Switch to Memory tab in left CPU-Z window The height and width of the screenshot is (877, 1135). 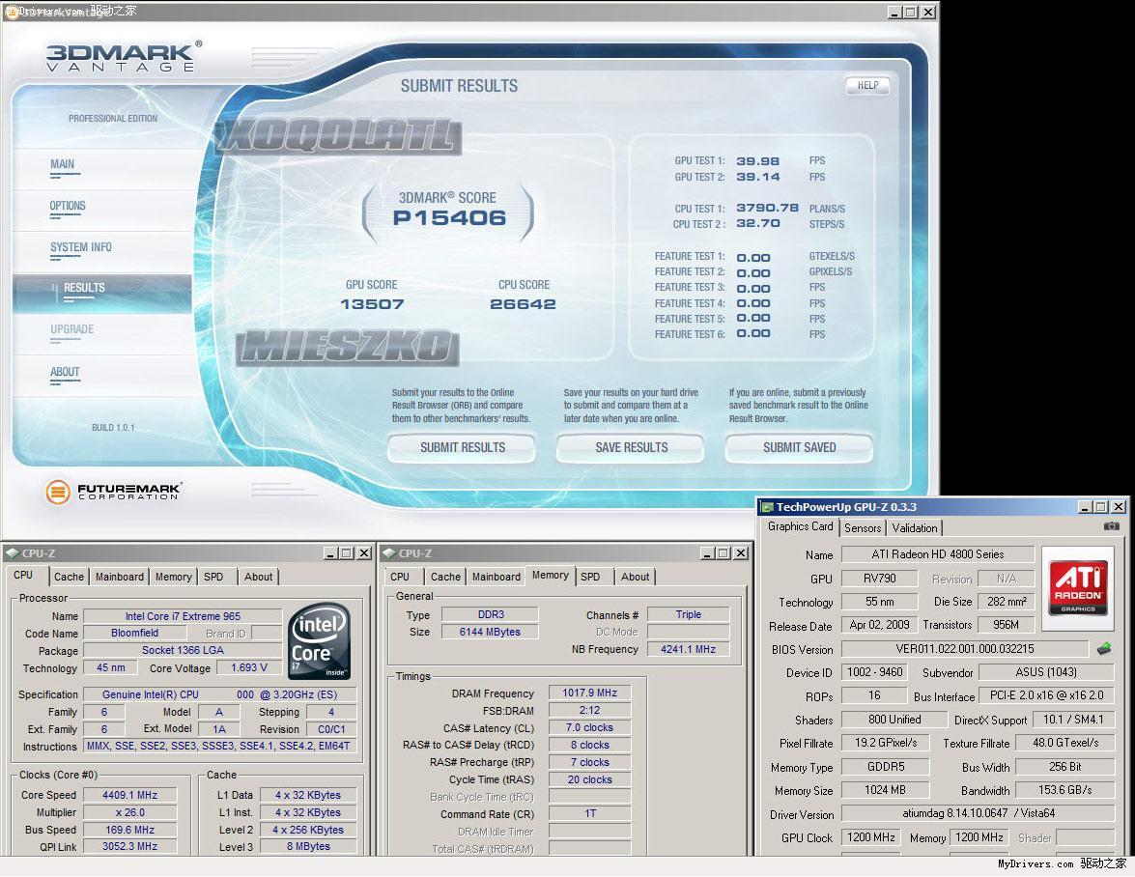click(x=174, y=577)
